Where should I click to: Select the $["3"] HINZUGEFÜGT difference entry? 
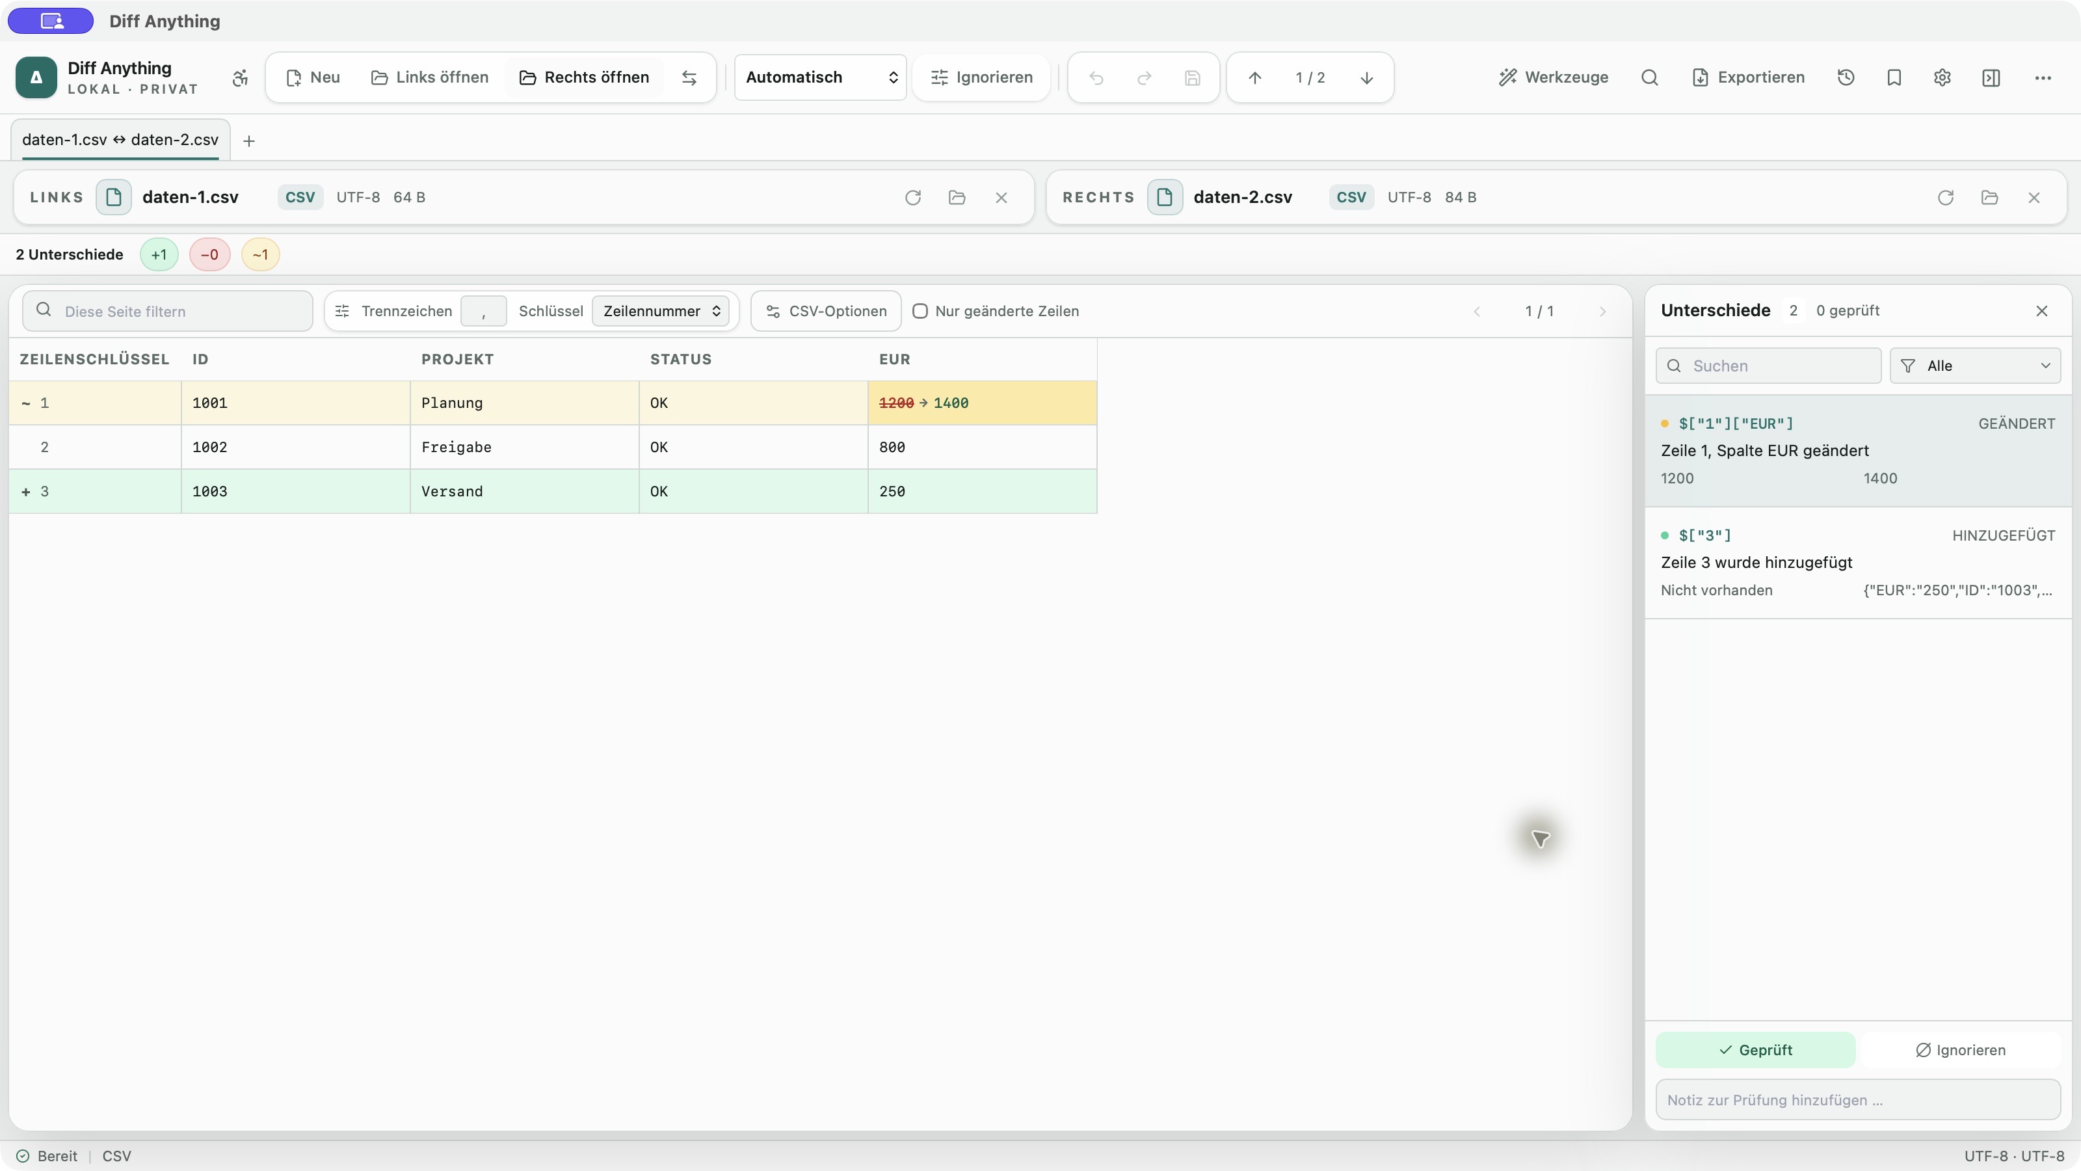coord(1858,563)
